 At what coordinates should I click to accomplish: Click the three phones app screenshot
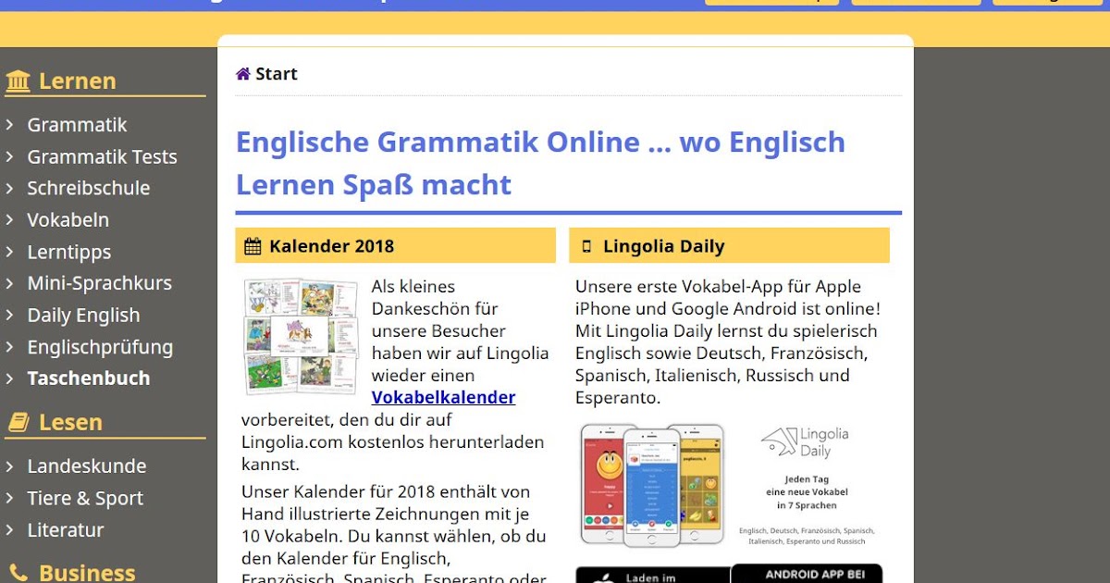point(653,485)
